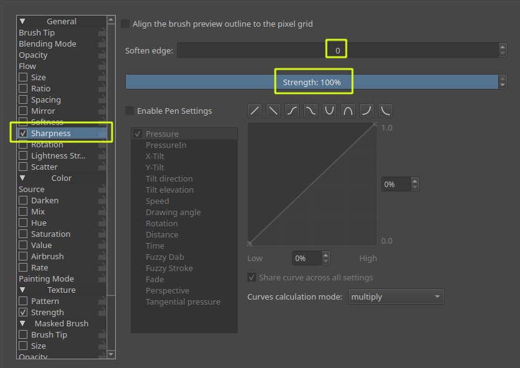Choose the reverse S-shaped curve preset
The width and height of the screenshot is (520, 368).
click(x=311, y=111)
